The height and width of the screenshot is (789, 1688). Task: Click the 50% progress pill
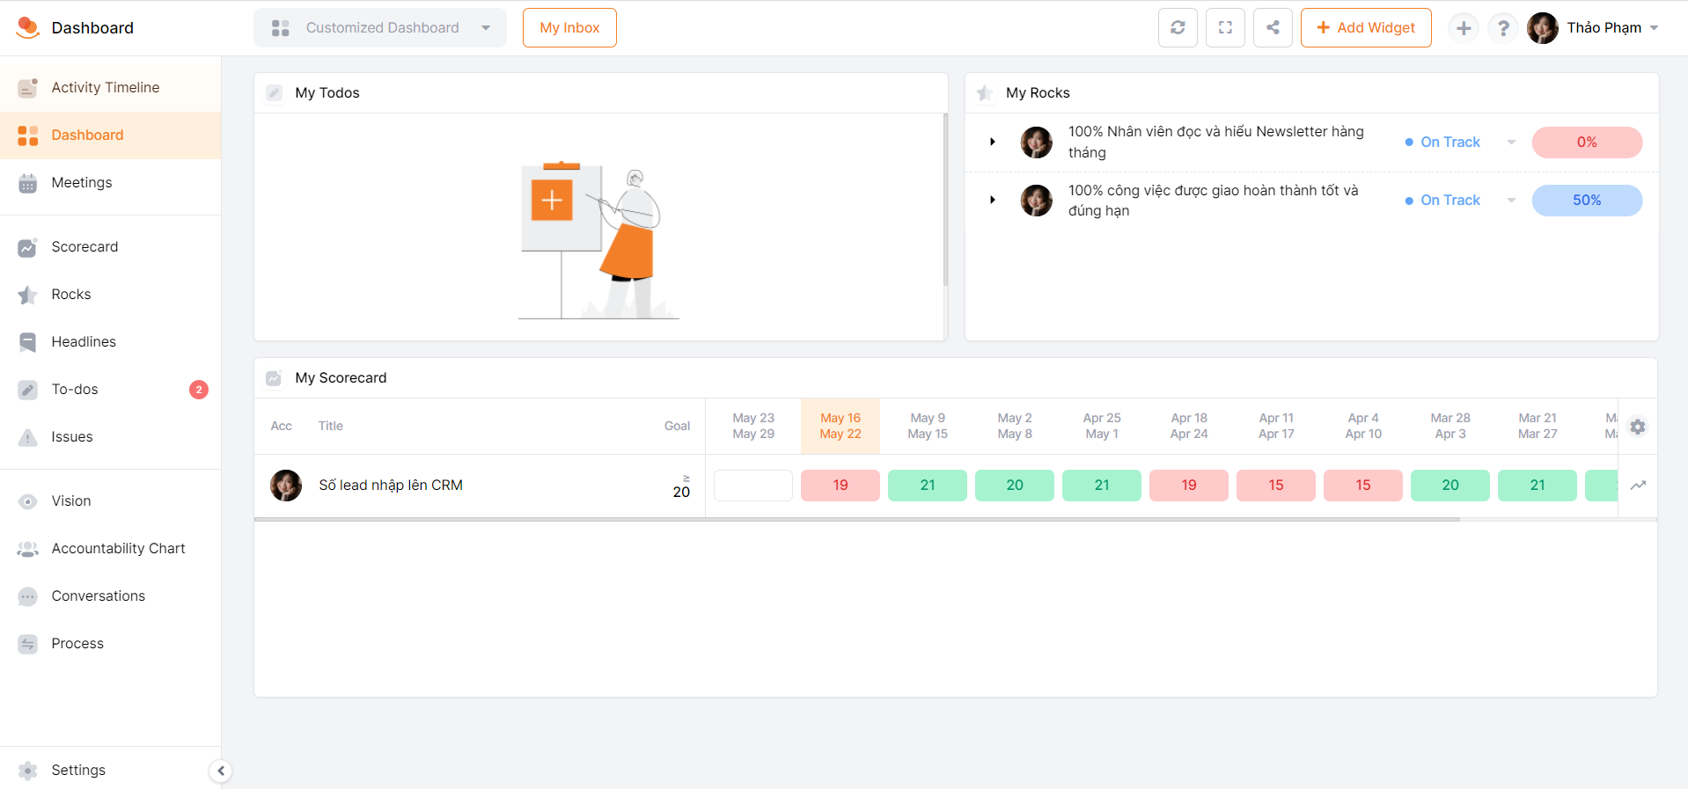tap(1587, 201)
